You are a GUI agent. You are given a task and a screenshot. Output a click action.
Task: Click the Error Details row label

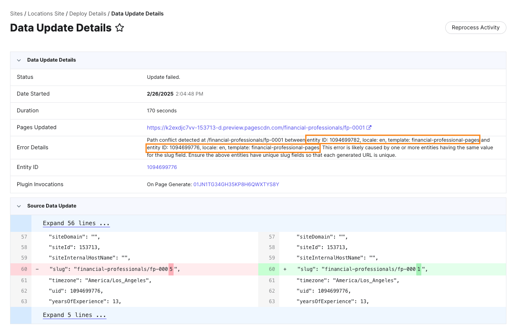pos(33,148)
